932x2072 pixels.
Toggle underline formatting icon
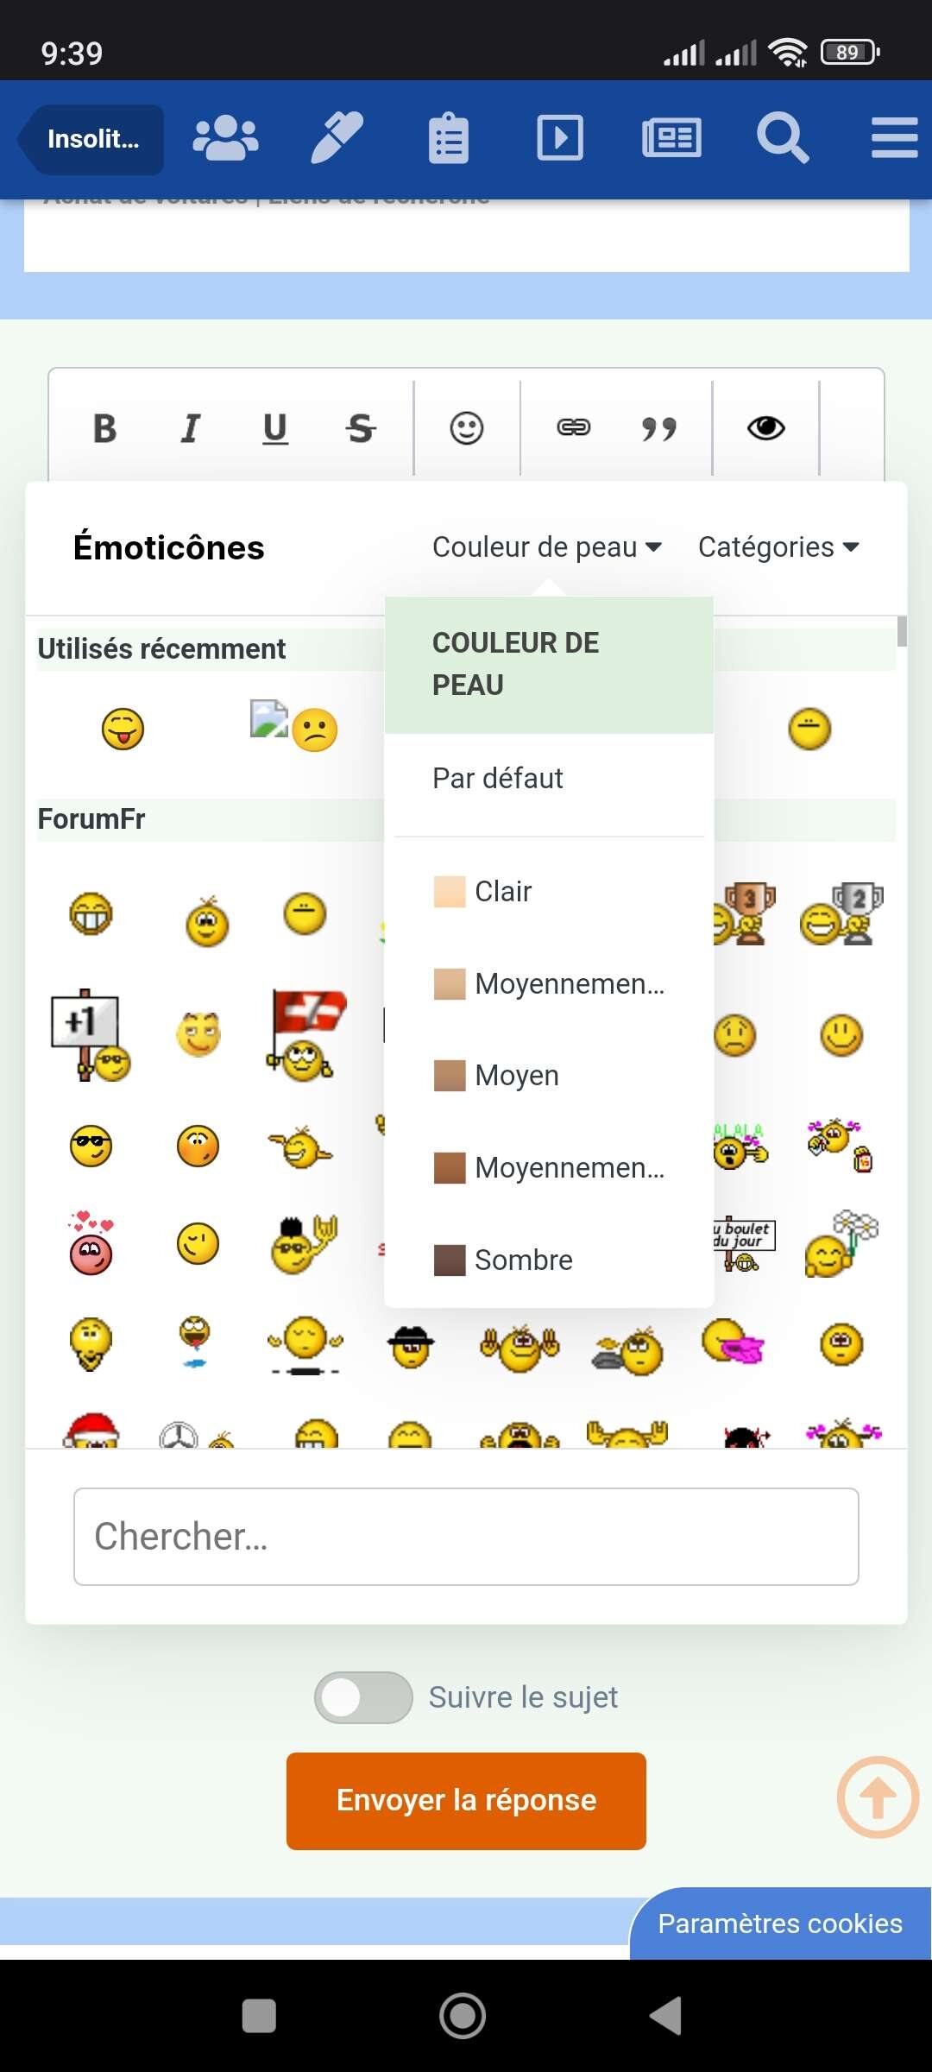click(x=275, y=428)
